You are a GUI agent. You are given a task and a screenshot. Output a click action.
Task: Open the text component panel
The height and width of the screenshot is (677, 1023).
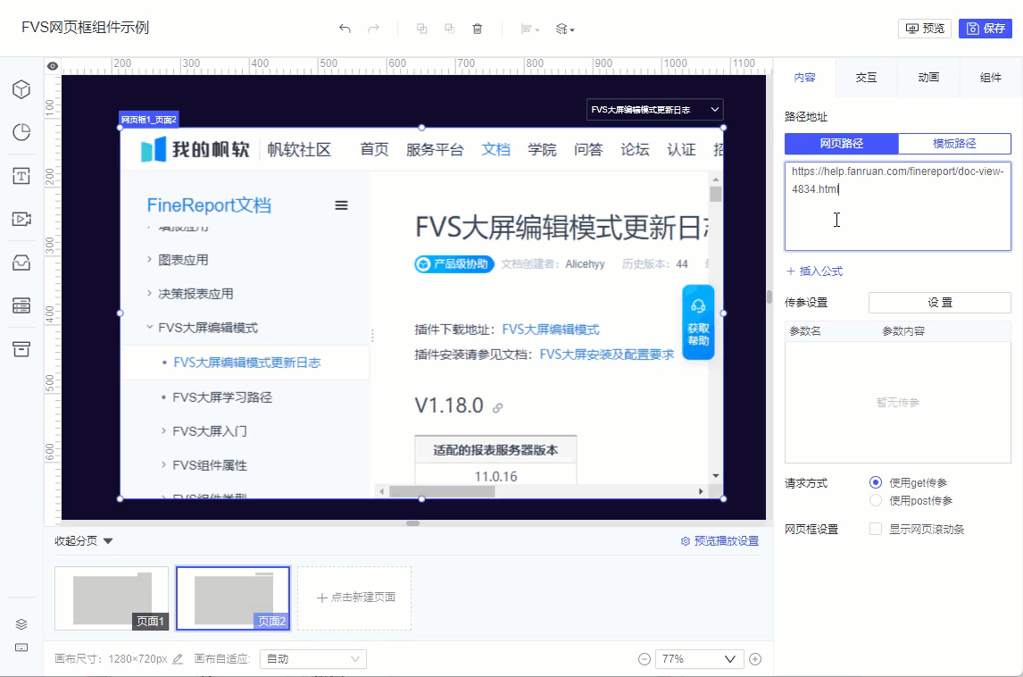tap(21, 176)
